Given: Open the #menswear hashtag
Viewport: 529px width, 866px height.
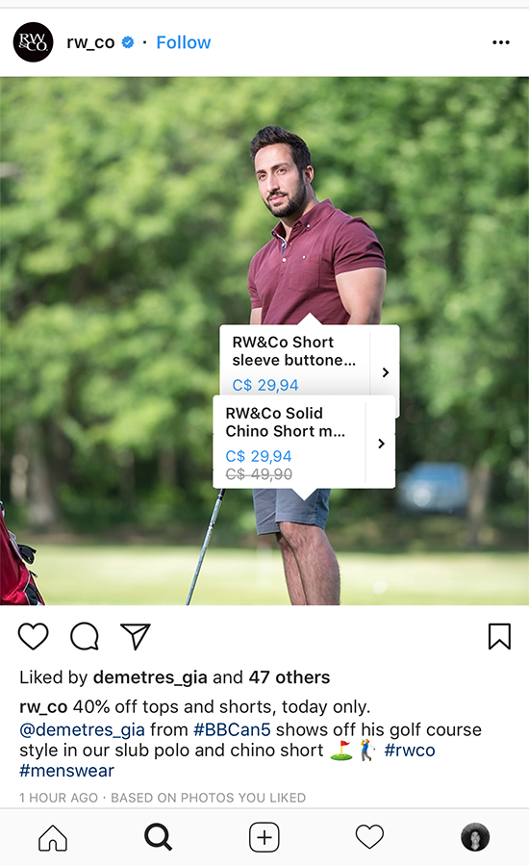Looking at the screenshot, I should (x=66, y=771).
